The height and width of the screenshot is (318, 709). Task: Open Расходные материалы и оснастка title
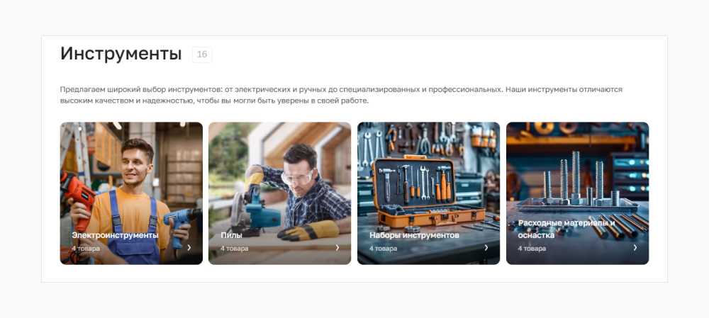[567, 229]
